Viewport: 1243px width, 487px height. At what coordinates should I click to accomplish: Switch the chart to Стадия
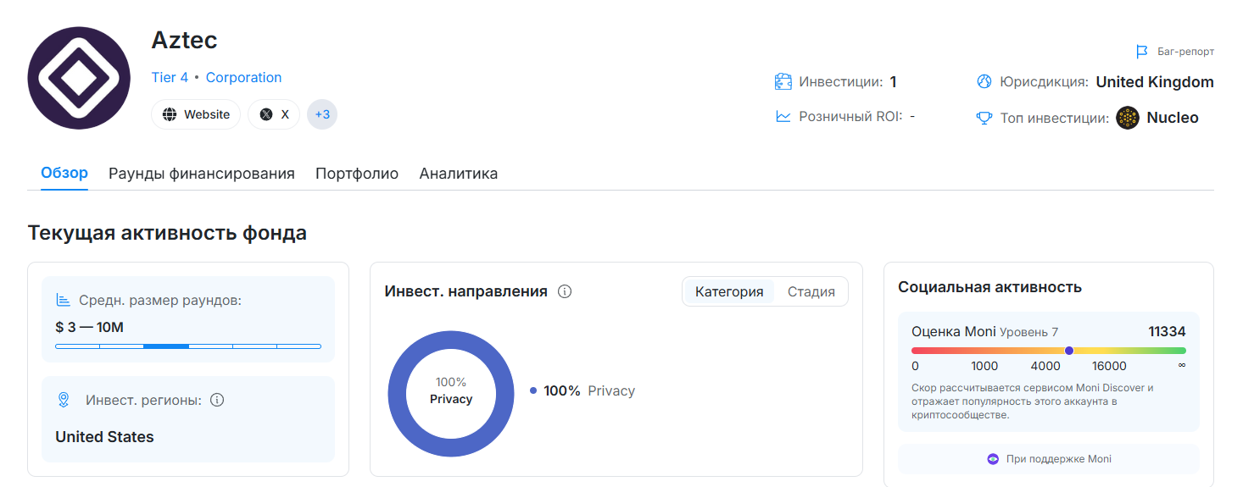[811, 291]
